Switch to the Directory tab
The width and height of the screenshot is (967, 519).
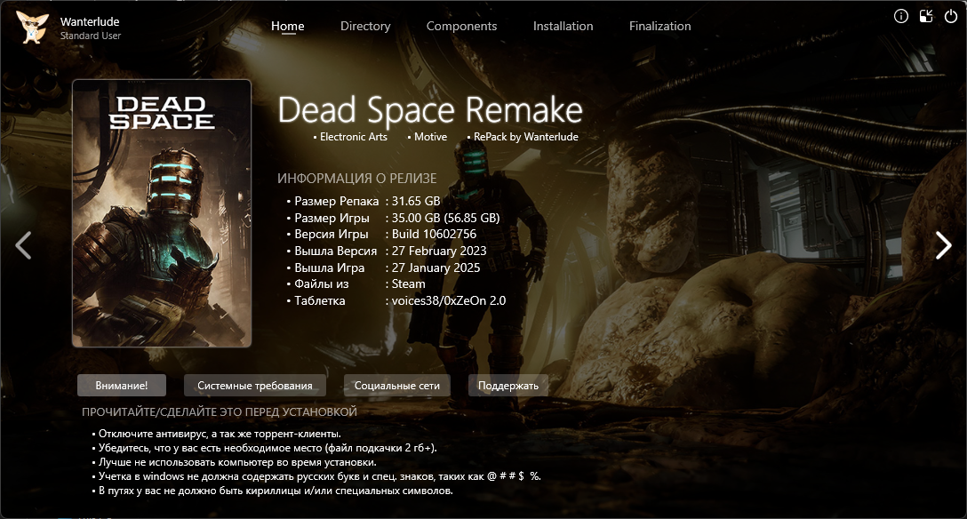tap(365, 27)
